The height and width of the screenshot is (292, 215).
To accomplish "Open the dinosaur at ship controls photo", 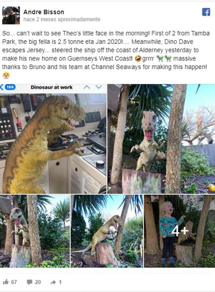I will (x=53, y=139).
